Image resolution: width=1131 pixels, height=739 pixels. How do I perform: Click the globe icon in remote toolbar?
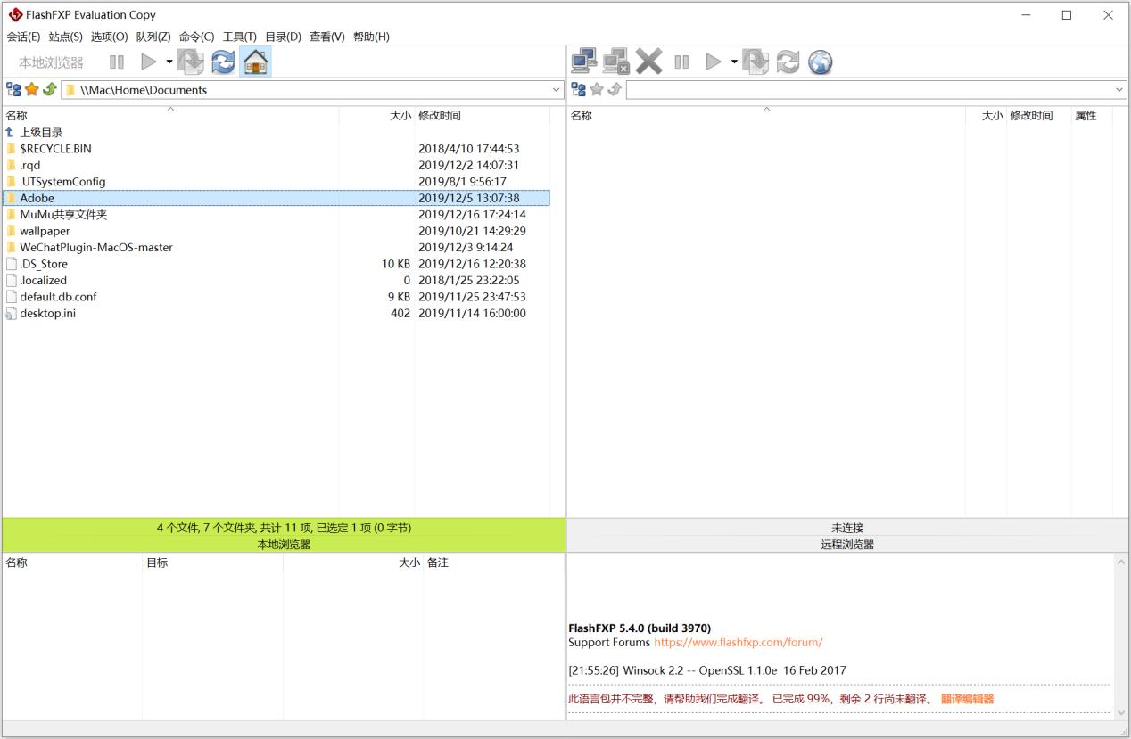820,62
